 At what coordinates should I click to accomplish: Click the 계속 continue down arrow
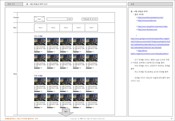pos(66,112)
